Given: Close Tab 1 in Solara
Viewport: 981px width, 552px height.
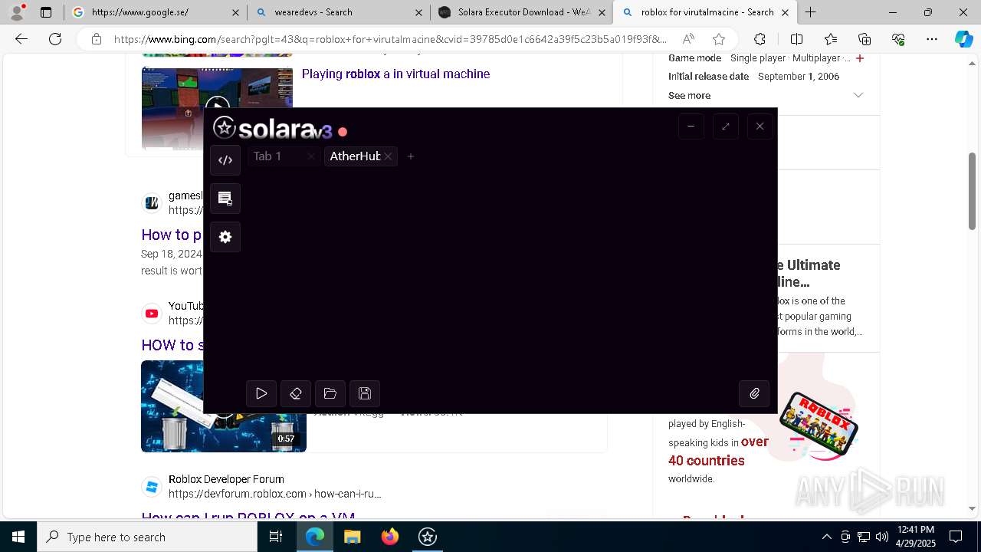Looking at the screenshot, I should click(x=310, y=156).
